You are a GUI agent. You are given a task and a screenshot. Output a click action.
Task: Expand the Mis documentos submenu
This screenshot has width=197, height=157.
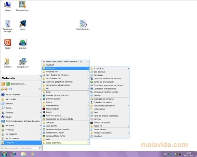(21, 138)
